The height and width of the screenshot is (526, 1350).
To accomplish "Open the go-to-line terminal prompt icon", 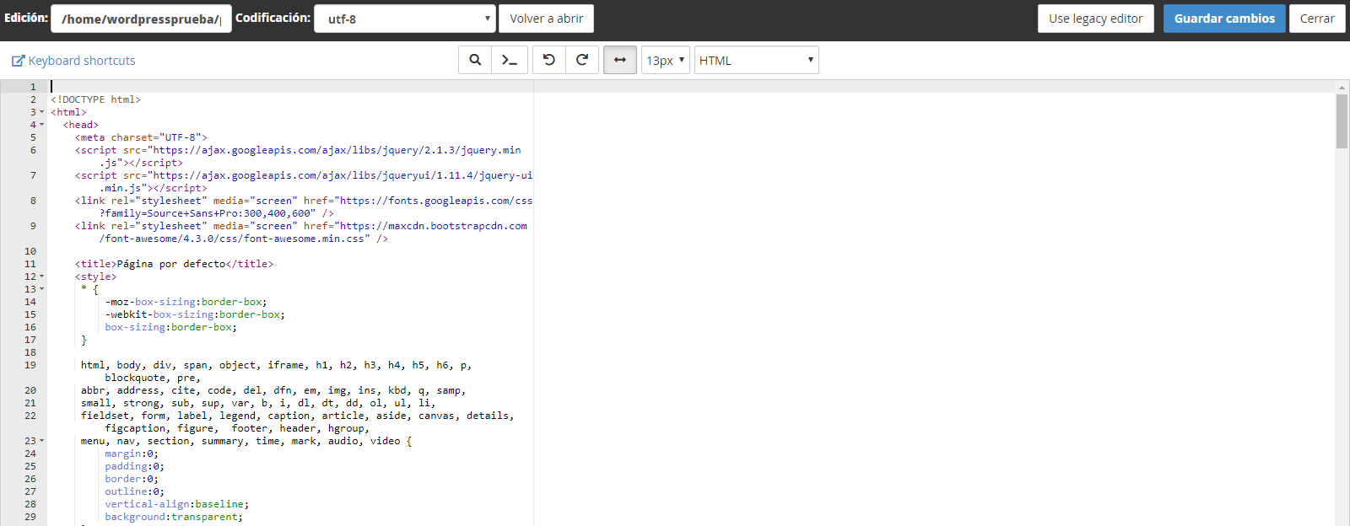I will (x=510, y=60).
